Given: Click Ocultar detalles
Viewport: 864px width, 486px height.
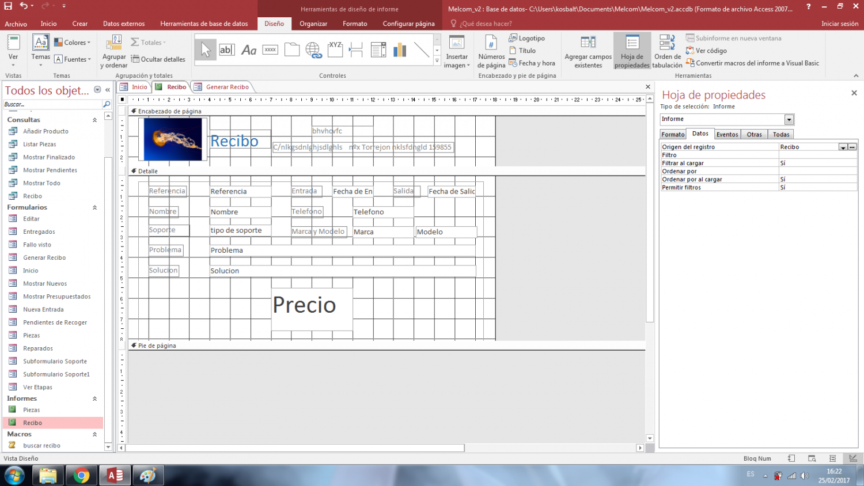Looking at the screenshot, I should point(158,59).
